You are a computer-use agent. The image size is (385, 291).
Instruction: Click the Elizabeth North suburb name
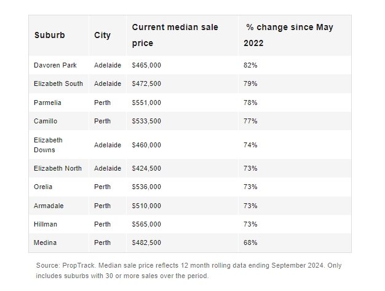(x=58, y=168)
